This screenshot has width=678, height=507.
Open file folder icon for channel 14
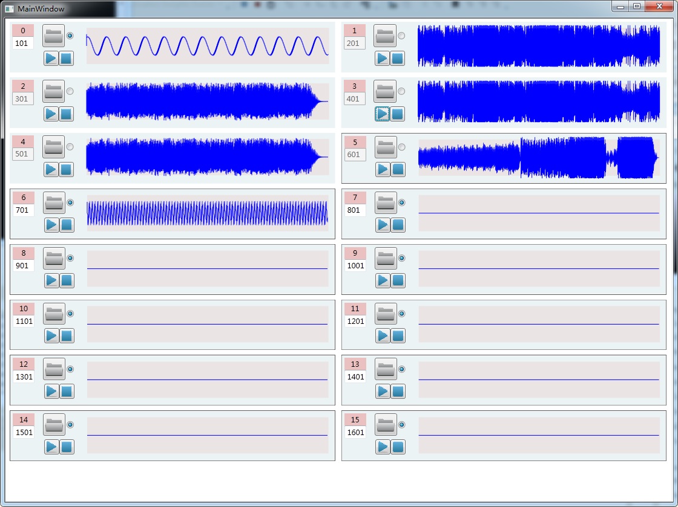pos(54,425)
